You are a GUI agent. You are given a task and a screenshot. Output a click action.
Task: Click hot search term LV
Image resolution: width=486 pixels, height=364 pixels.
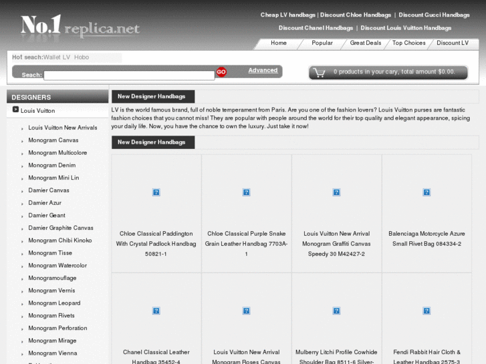pos(66,57)
